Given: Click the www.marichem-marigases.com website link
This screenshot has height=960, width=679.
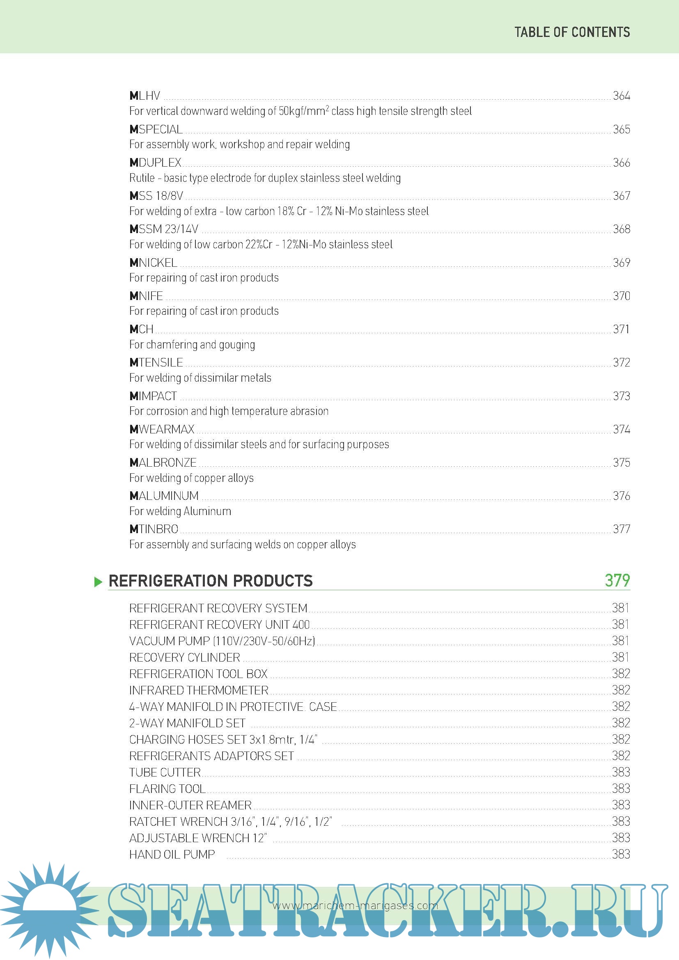Looking at the screenshot, I should (x=355, y=906).
